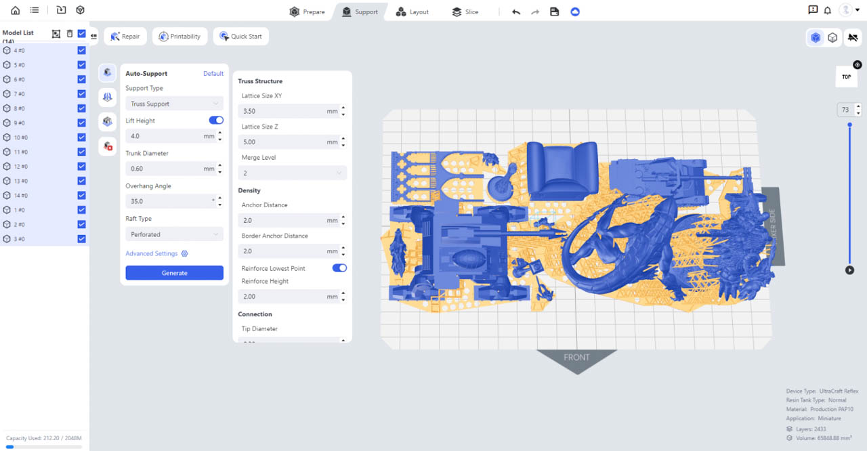This screenshot has width=867, height=451.
Task: Delete models using the trash icon
Action: (x=69, y=33)
